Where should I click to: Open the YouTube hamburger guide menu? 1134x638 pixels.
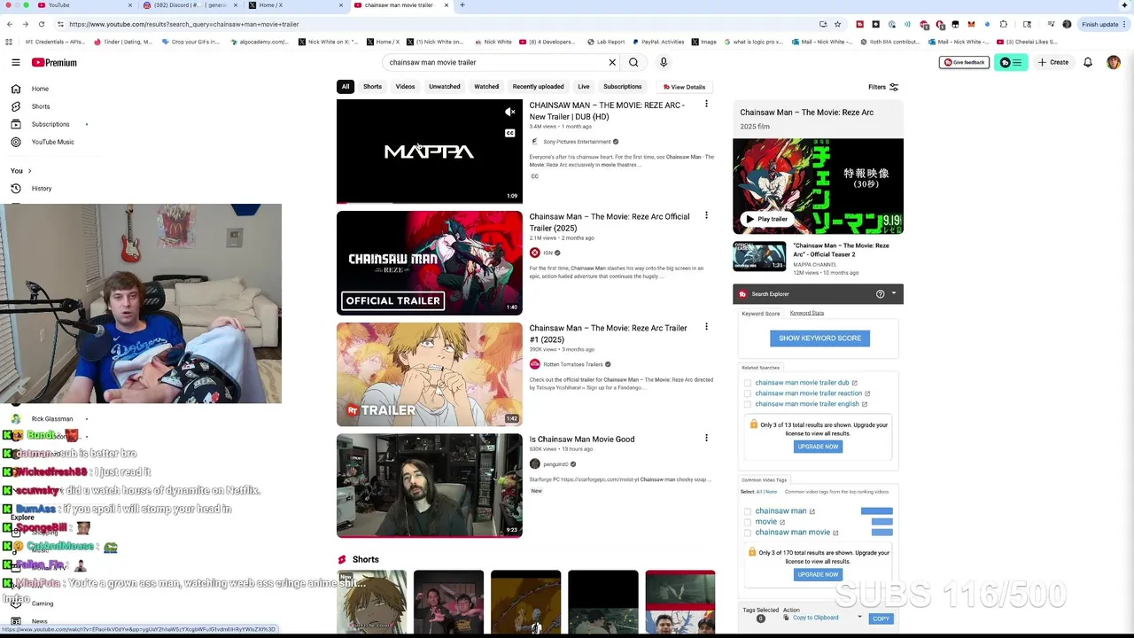pos(16,62)
